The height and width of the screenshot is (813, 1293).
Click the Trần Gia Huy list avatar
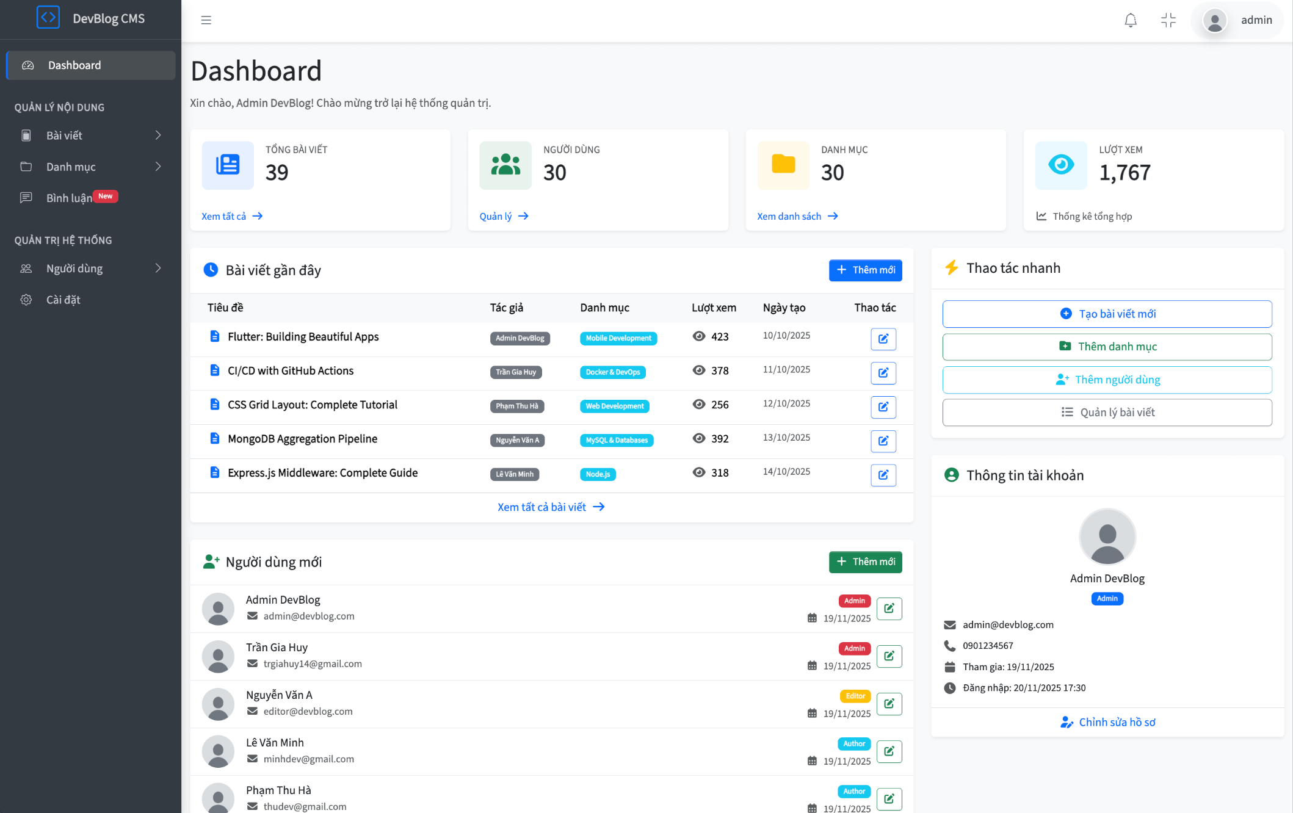click(x=218, y=657)
